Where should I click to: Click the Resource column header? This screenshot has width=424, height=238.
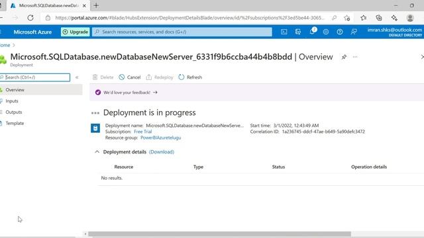124,167
